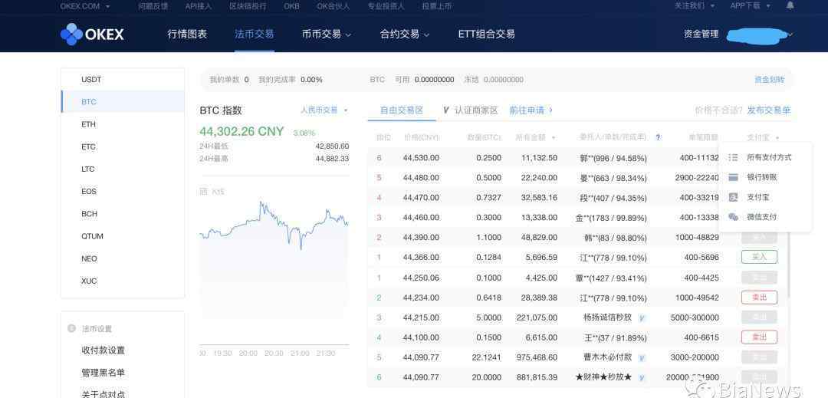
Task: Open the OKEX.COM site dropdown
Action: point(85,6)
